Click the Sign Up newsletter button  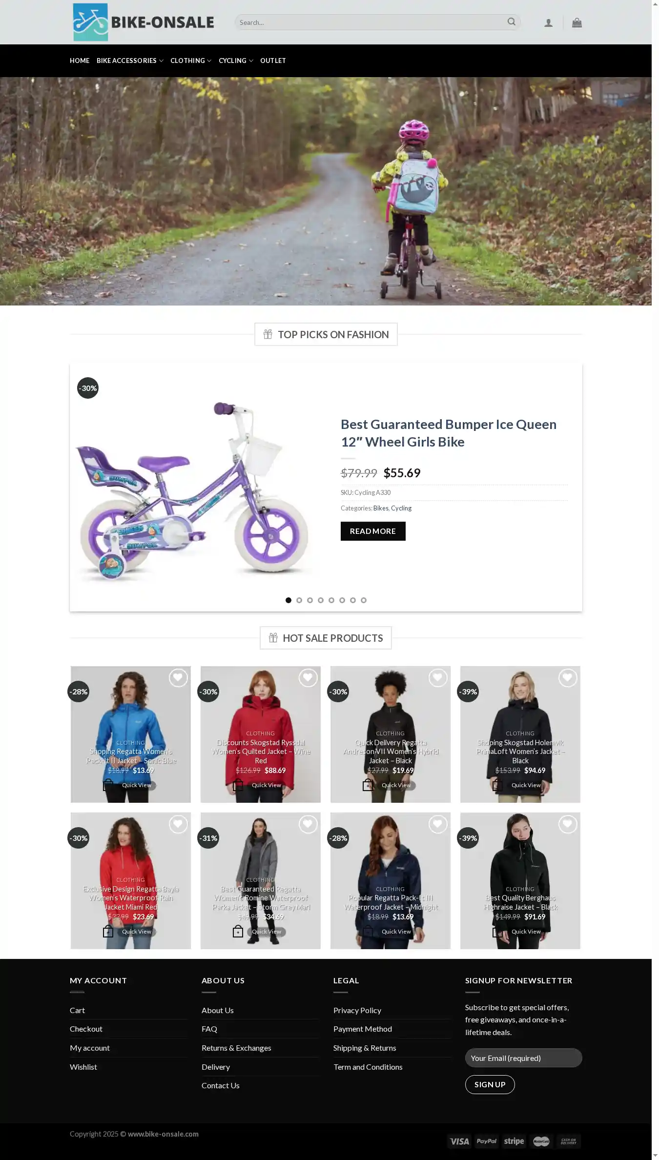tap(490, 1084)
